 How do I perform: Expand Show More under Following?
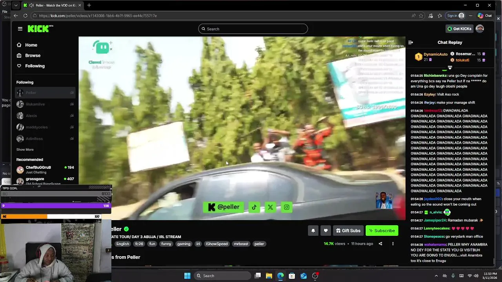[25, 150]
